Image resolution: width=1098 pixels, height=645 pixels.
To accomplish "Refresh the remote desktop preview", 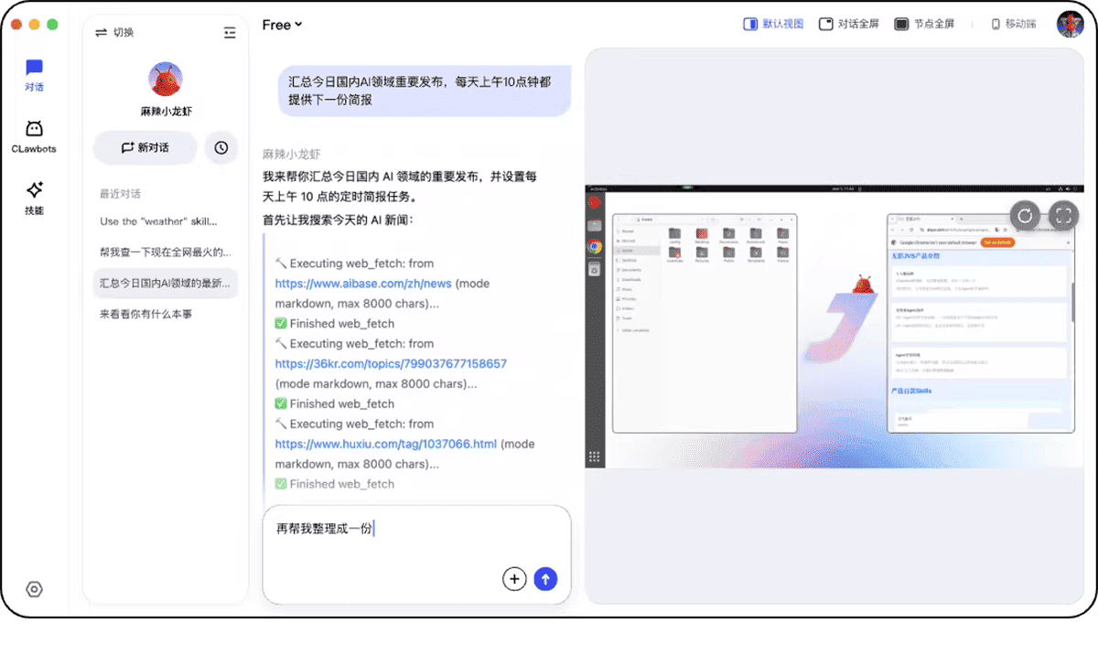I will (1026, 216).
